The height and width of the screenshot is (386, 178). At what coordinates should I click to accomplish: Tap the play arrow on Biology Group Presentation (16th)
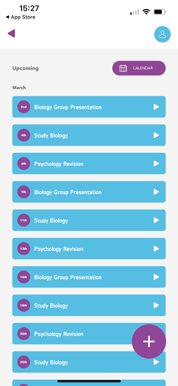click(x=156, y=277)
